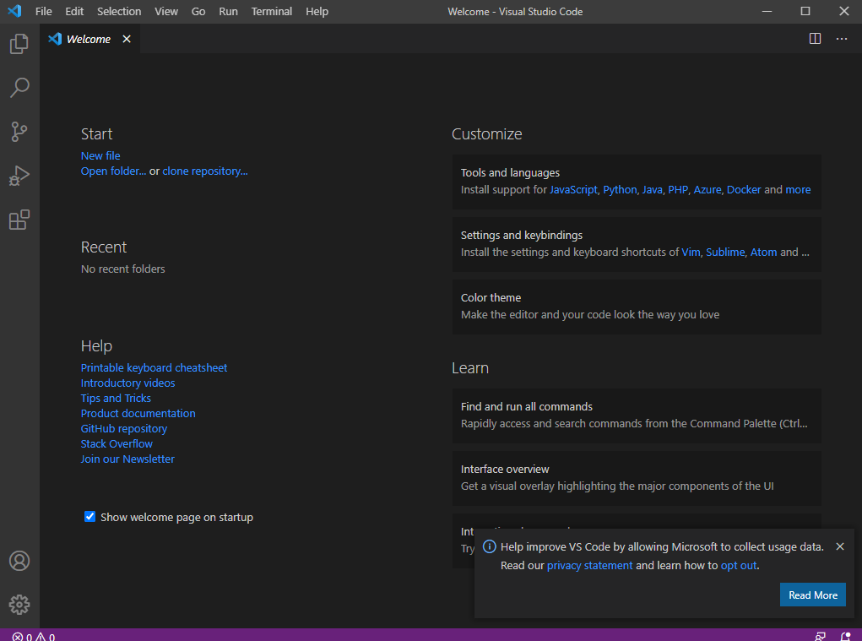Install Vim keybindings link
The image size is (862, 641).
click(x=691, y=253)
